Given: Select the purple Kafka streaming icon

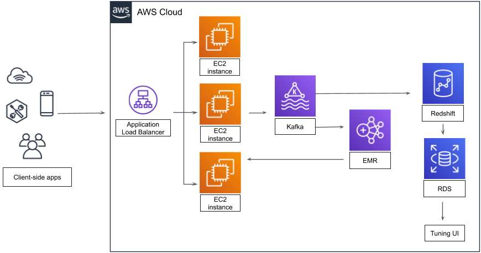Looking at the screenshot, I should (x=295, y=96).
